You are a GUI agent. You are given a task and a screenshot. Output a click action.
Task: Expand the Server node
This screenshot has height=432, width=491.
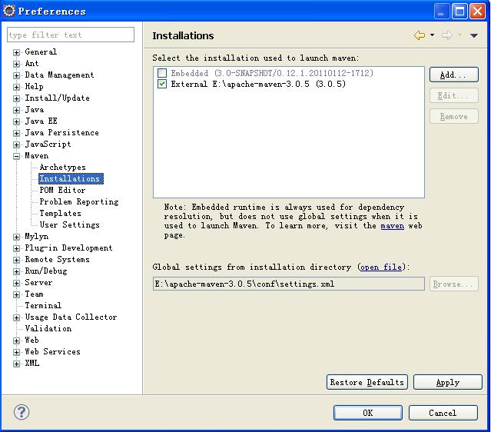[x=17, y=283]
